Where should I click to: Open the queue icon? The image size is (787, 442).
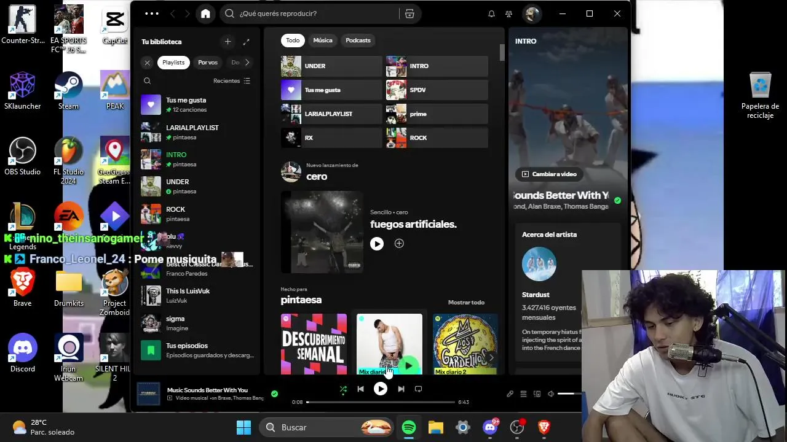click(x=523, y=394)
